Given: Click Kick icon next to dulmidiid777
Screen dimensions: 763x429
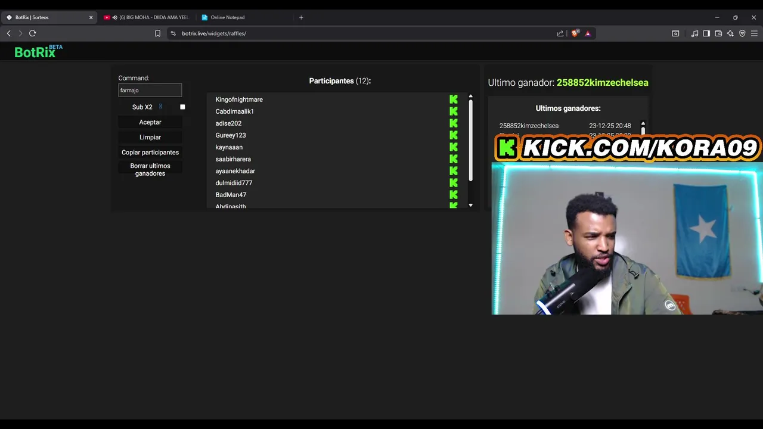Looking at the screenshot, I should pos(454,183).
